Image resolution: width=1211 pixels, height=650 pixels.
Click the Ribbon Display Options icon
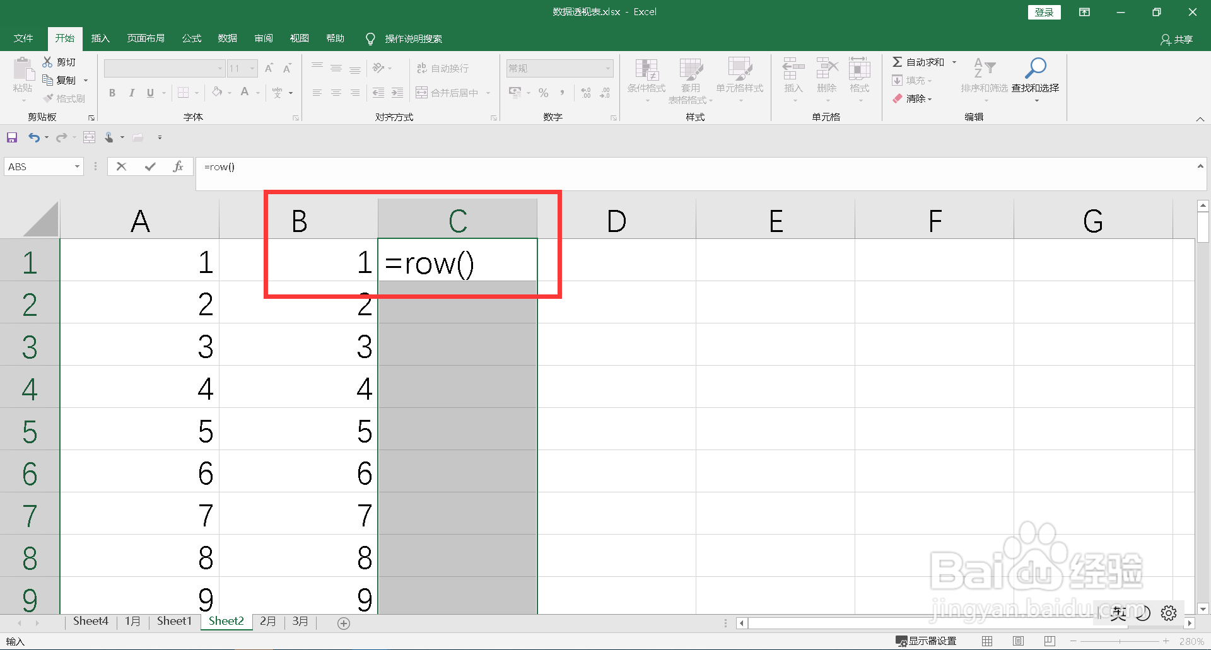point(1084,12)
